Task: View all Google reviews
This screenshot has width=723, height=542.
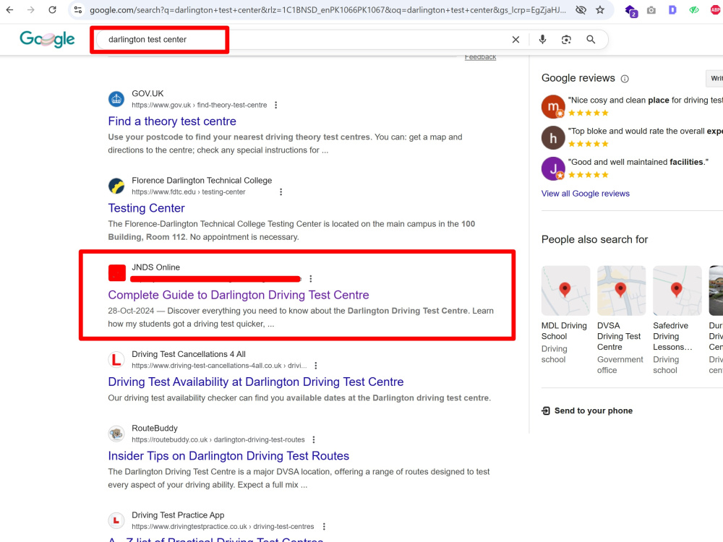Action: (585, 194)
